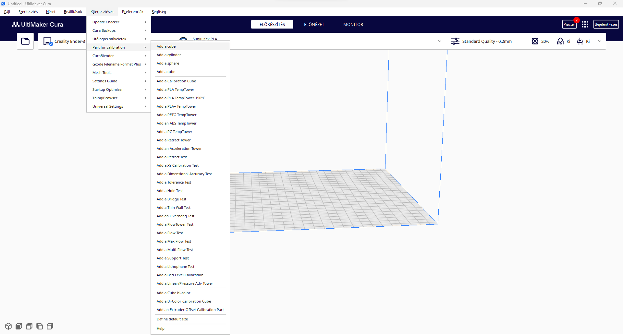Switch to top view cube icon
The image size is (623, 335).
click(x=29, y=326)
